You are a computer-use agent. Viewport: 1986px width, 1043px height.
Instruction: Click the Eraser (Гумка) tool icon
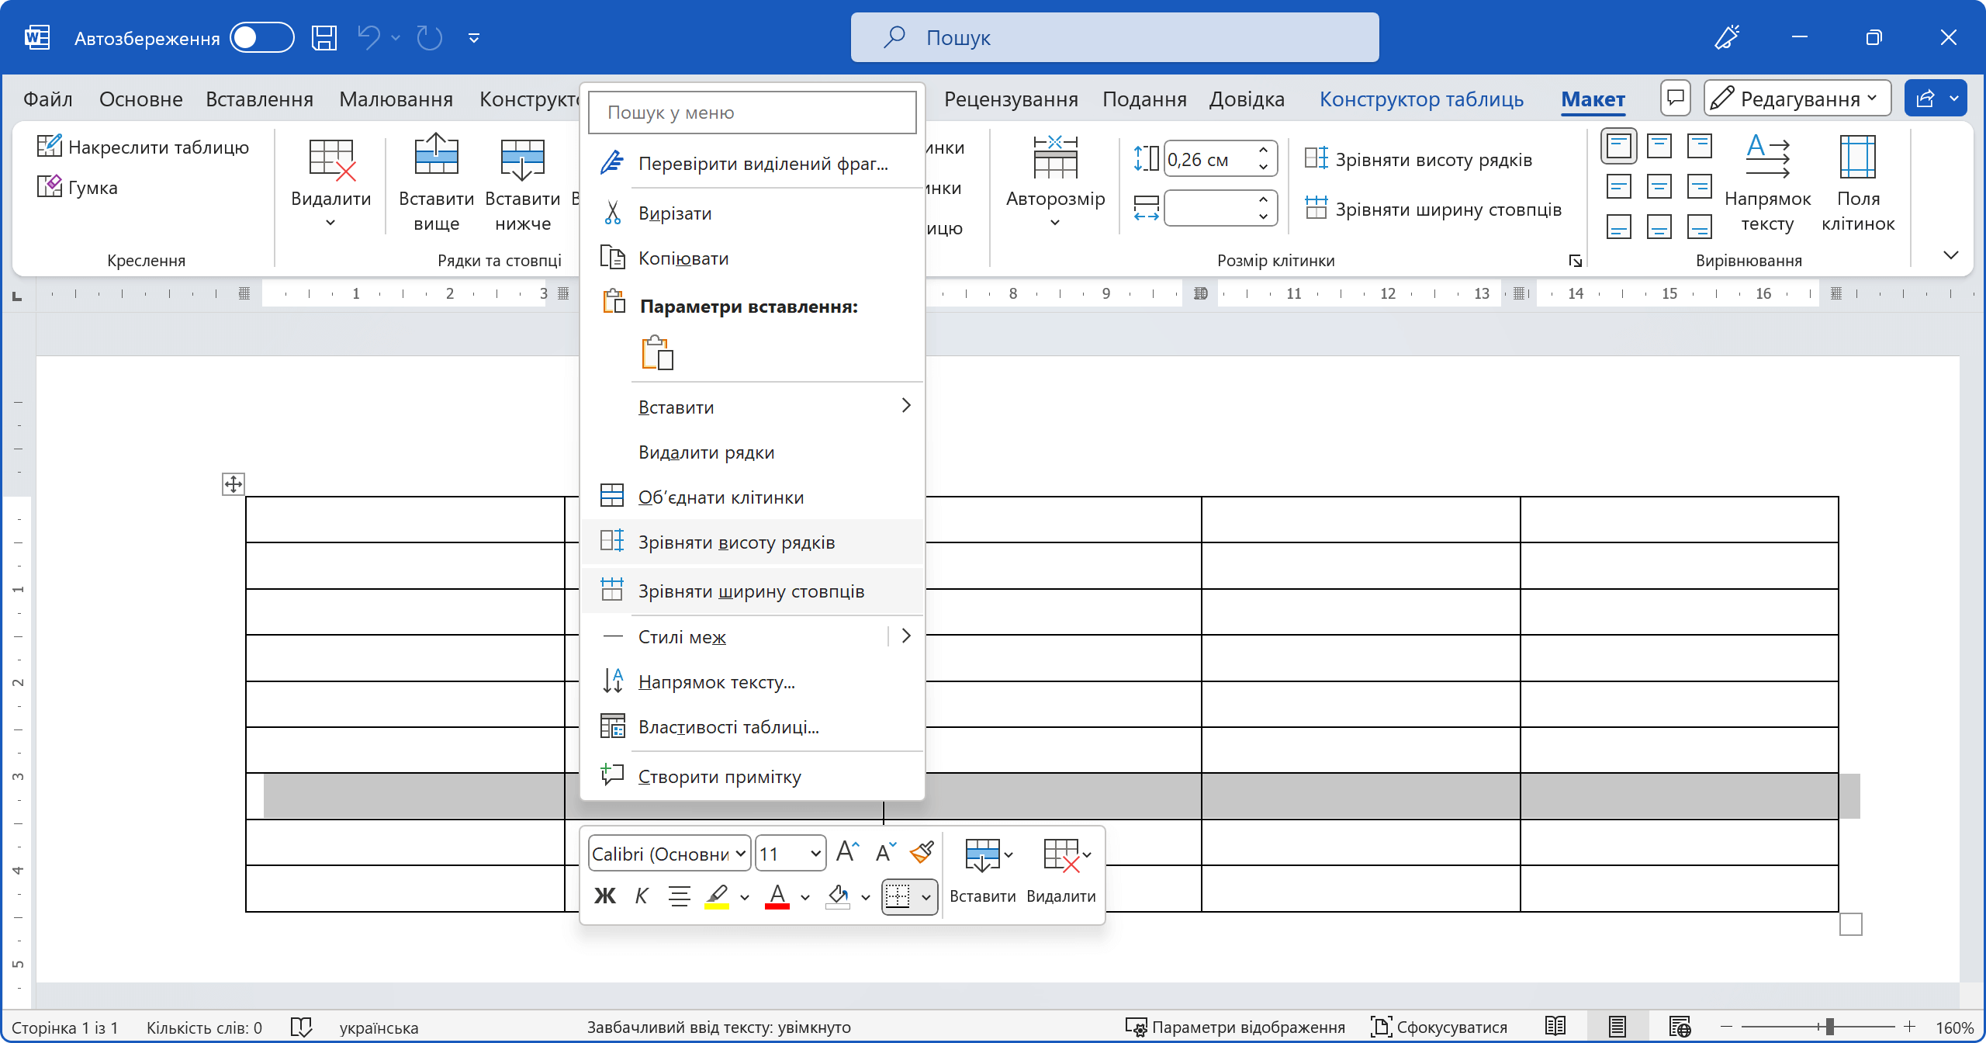pyautogui.click(x=50, y=187)
